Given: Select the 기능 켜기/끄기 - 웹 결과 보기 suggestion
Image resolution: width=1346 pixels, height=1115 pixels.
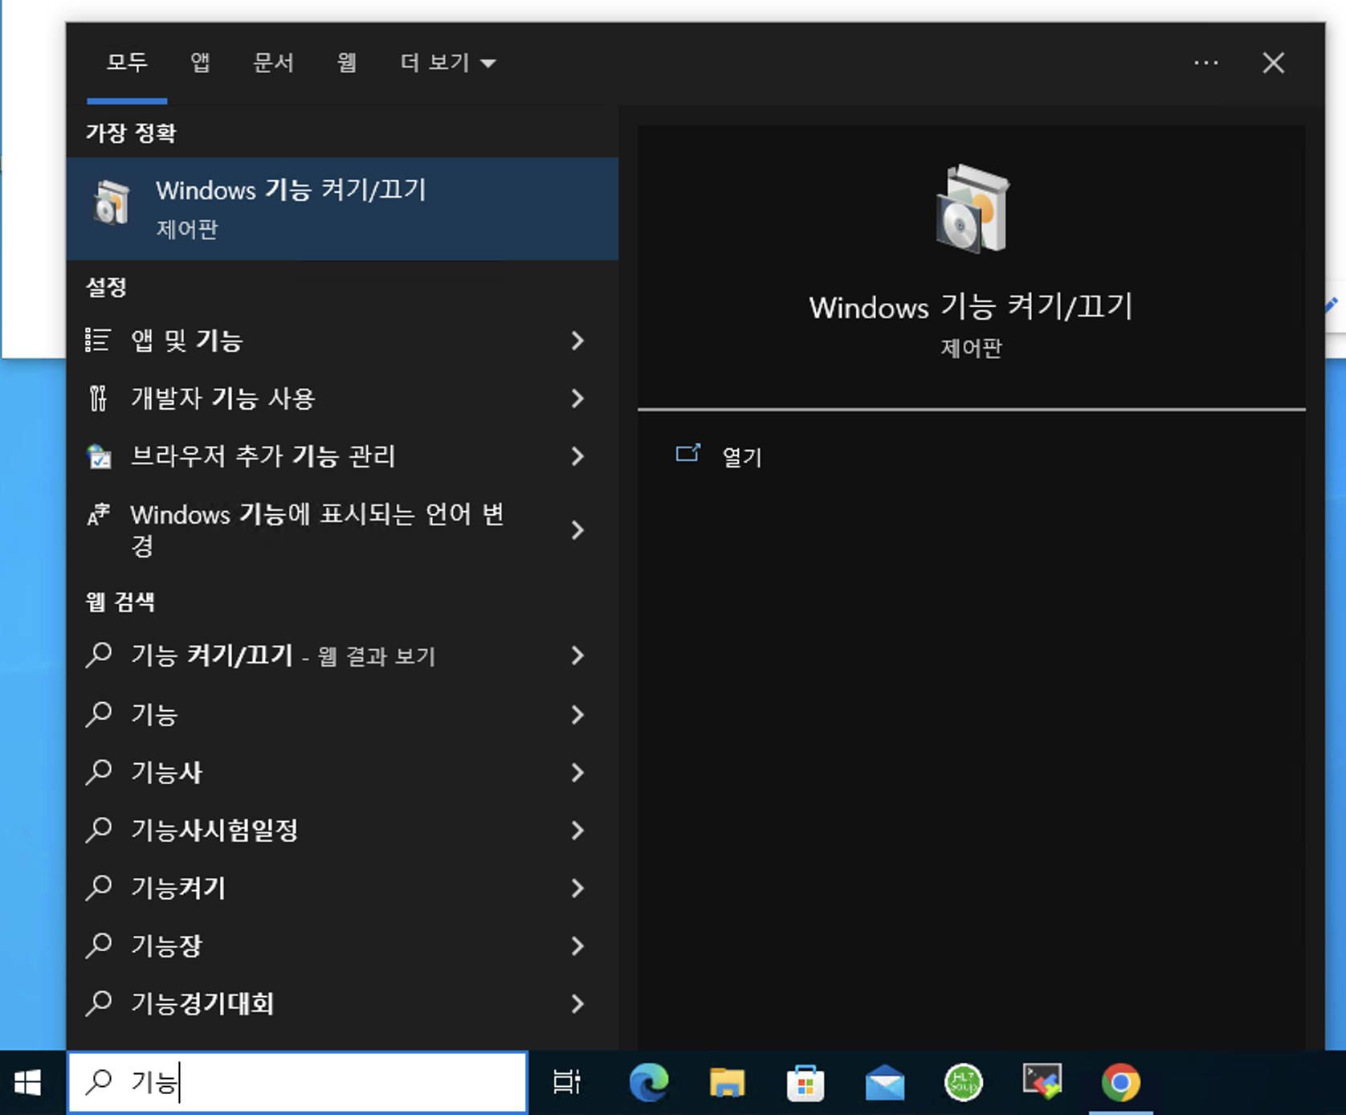Looking at the screenshot, I should [343, 656].
